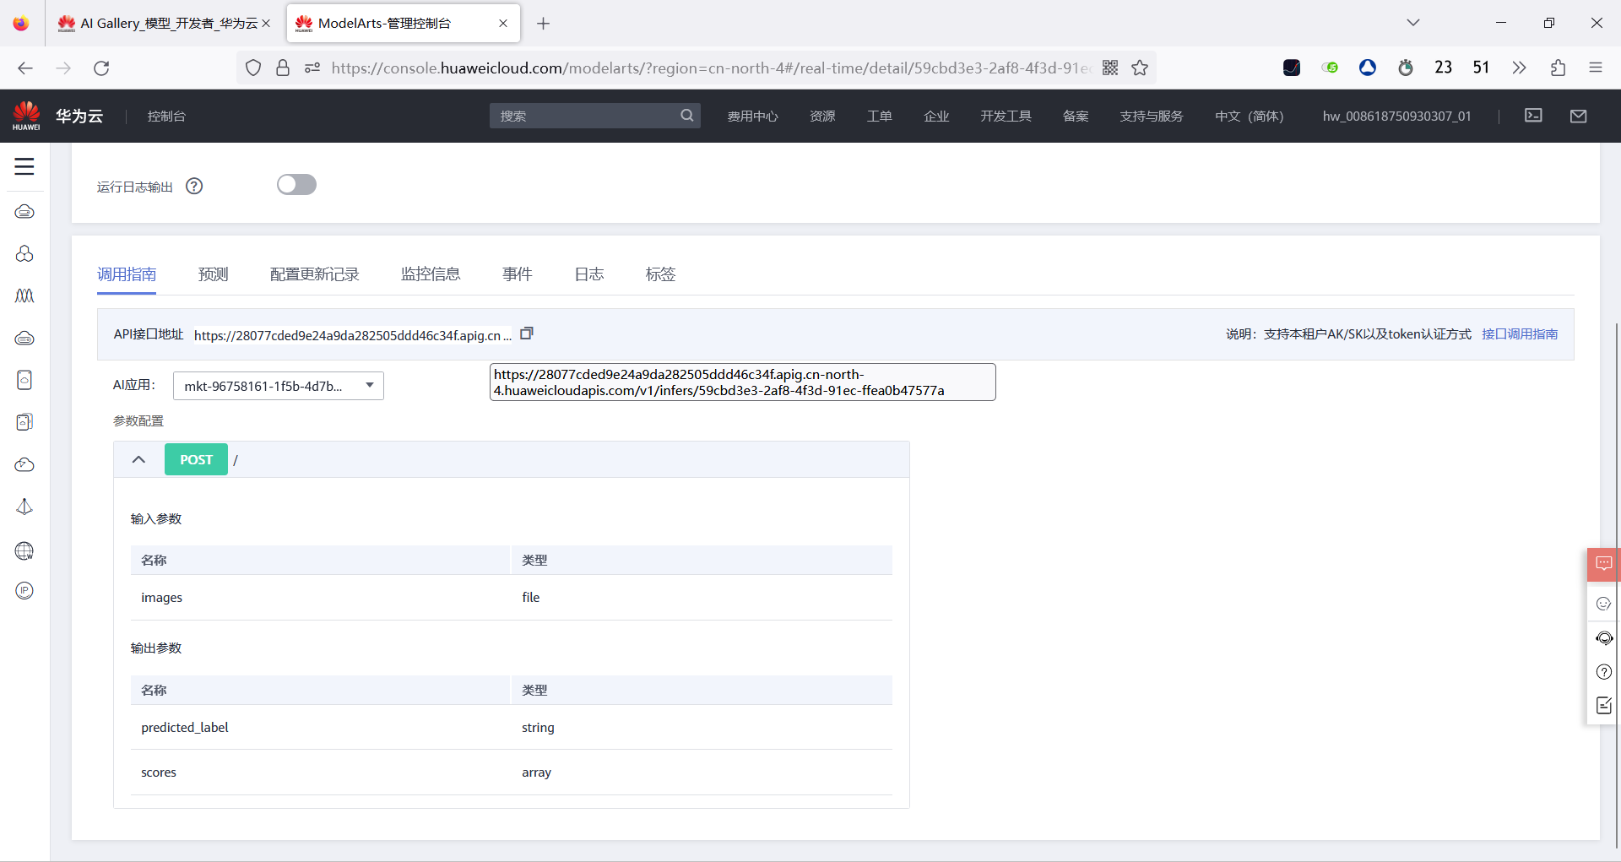Click the 控制台 link in the header
The width and height of the screenshot is (1621, 862).
point(166,117)
